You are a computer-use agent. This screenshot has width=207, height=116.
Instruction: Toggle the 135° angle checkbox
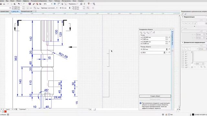183,67
